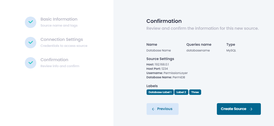Click the right arrow on Create Source
Image resolution: width=274 pixels, height=126 pixels.
point(251,109)
